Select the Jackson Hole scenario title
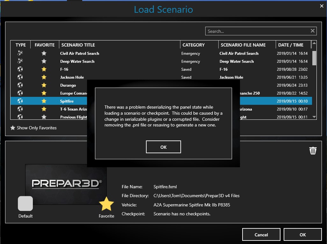The image size is (327, 244). (x=72, y=77)
